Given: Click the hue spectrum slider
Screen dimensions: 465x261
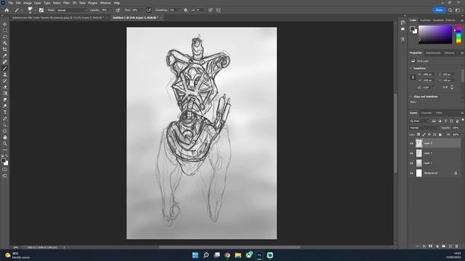Looking at the screenshot, I should (x=458, y=35).
